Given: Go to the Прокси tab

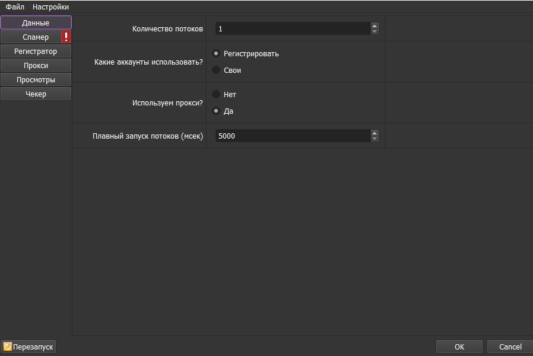Looking at the screenshot, I should point(36,65).
